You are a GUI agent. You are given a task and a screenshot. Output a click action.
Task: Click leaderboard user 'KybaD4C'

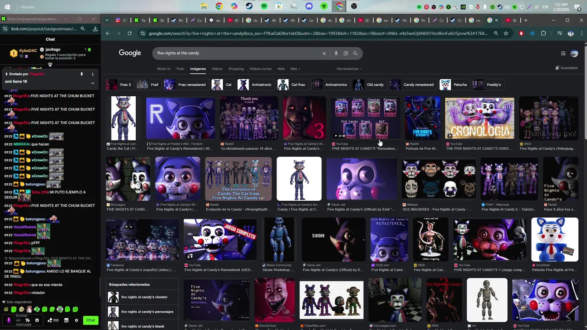[28, 51]
